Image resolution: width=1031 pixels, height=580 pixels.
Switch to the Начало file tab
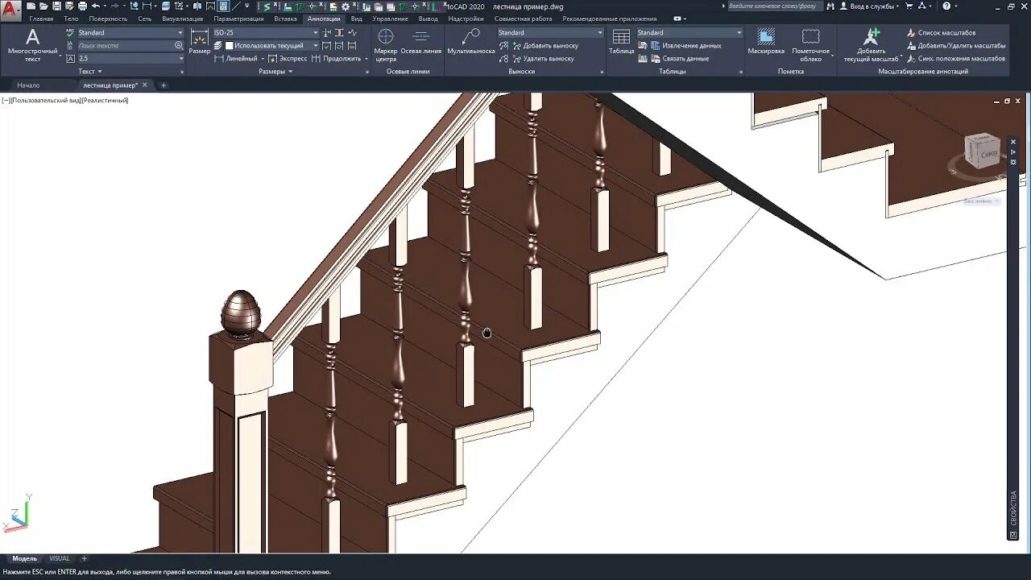[28, 85]
